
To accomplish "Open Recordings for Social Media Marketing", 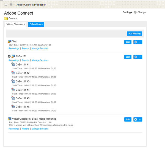I will tap(14, 129).
